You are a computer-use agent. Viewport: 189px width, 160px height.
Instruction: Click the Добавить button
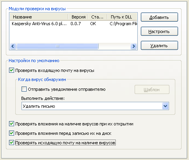point(159,17)
